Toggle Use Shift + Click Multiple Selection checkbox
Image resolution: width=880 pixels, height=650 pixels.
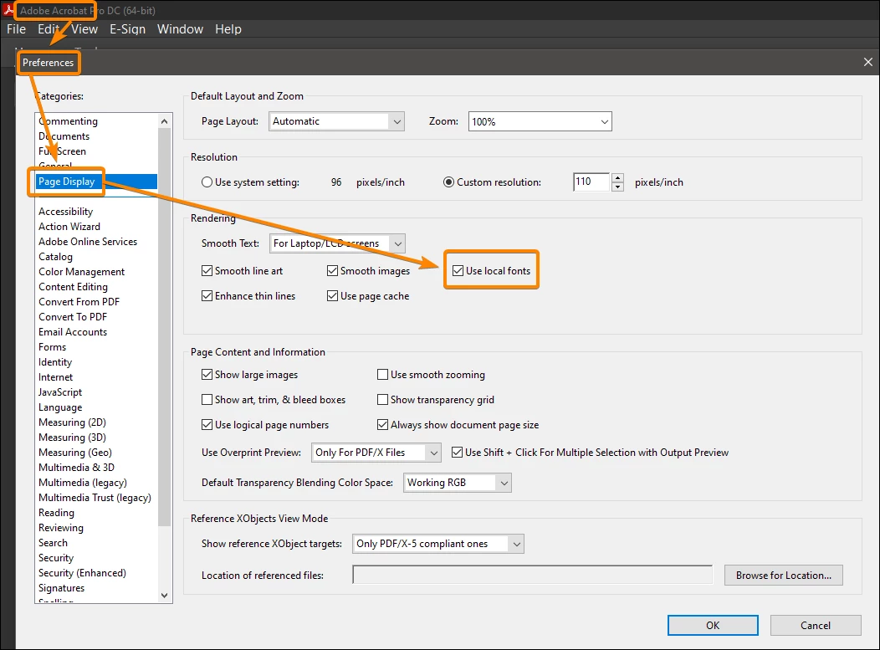click(x=458, y=453)
